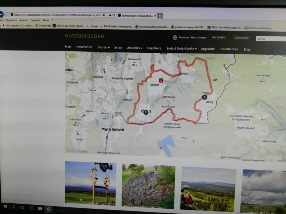The image size is (286, 214).
Task: Open the Community link
Action: [x=241, y=38]
